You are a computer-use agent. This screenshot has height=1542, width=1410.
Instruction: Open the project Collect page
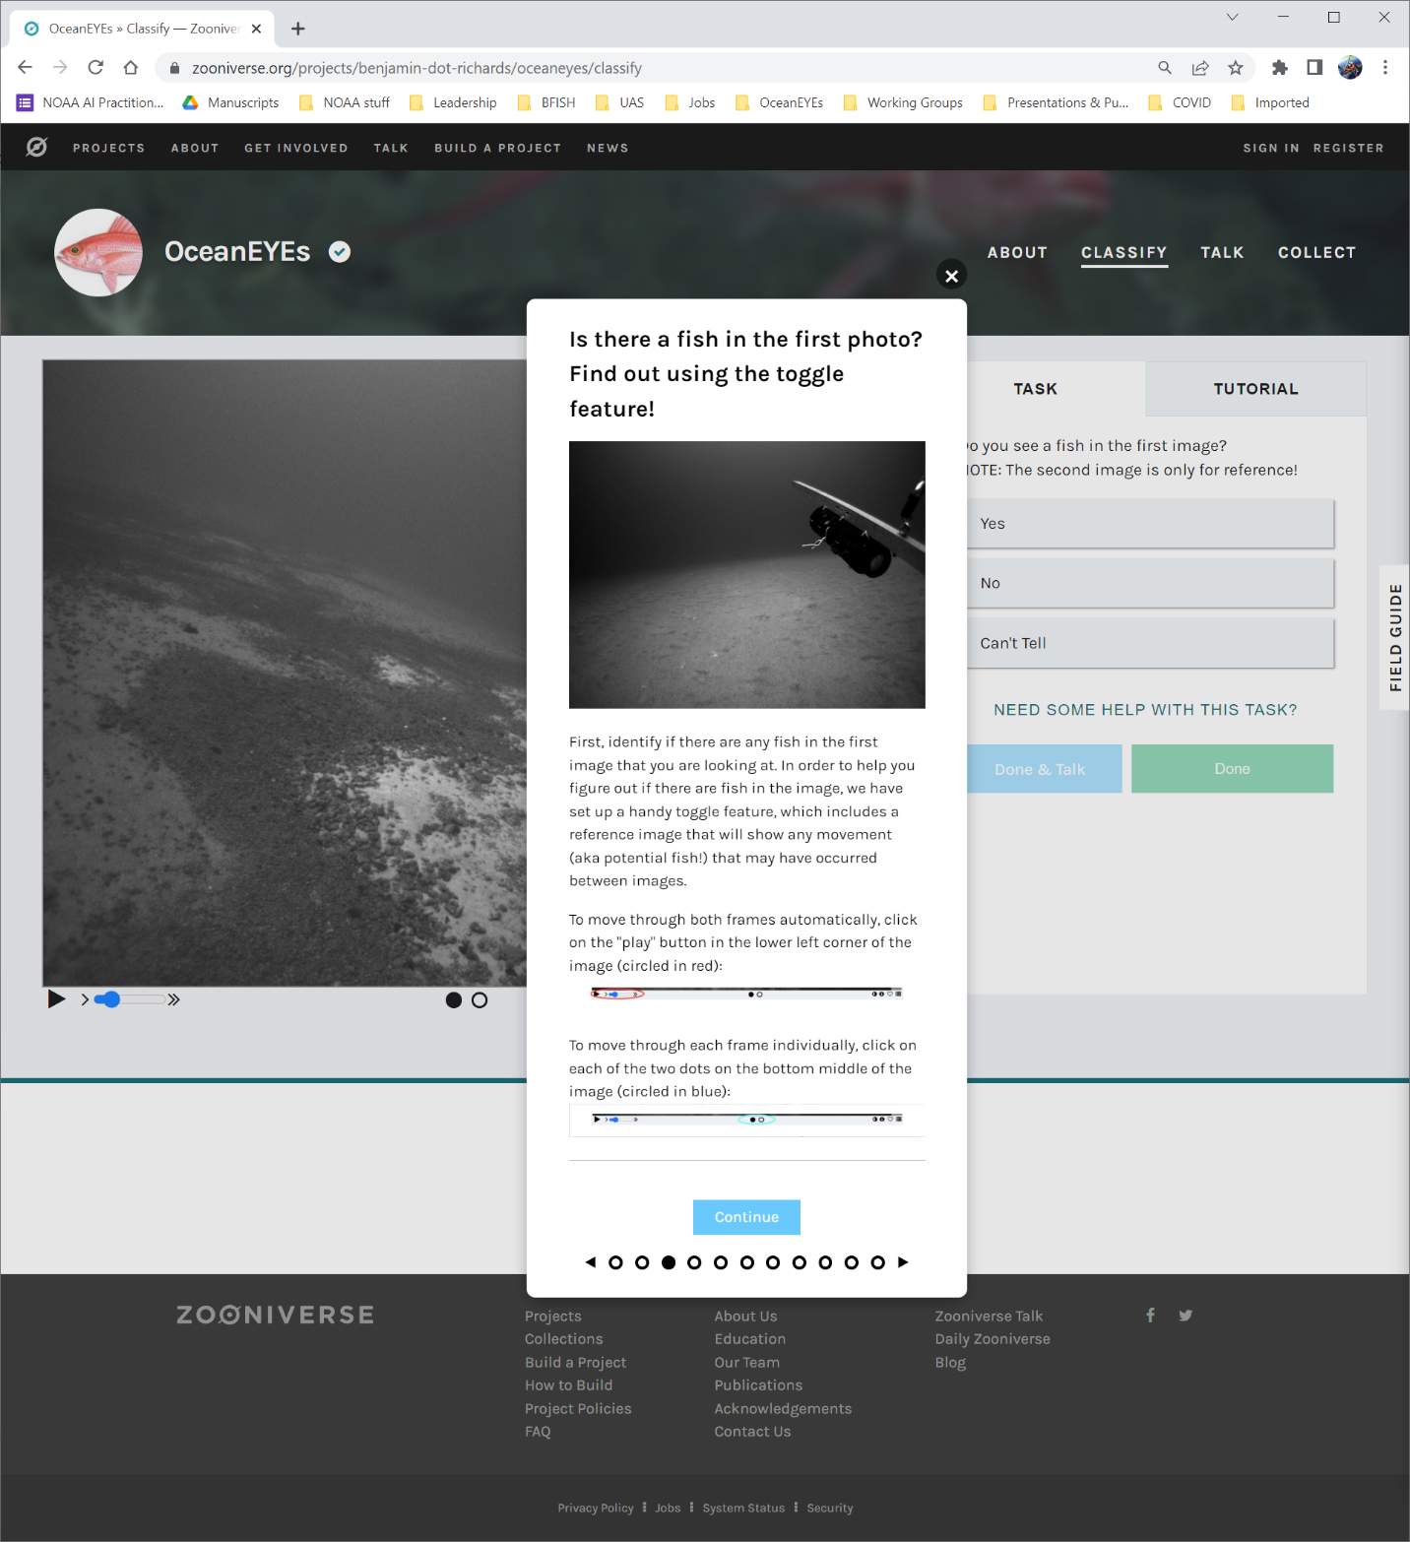pyautogui.click(x=1316, y=253)
